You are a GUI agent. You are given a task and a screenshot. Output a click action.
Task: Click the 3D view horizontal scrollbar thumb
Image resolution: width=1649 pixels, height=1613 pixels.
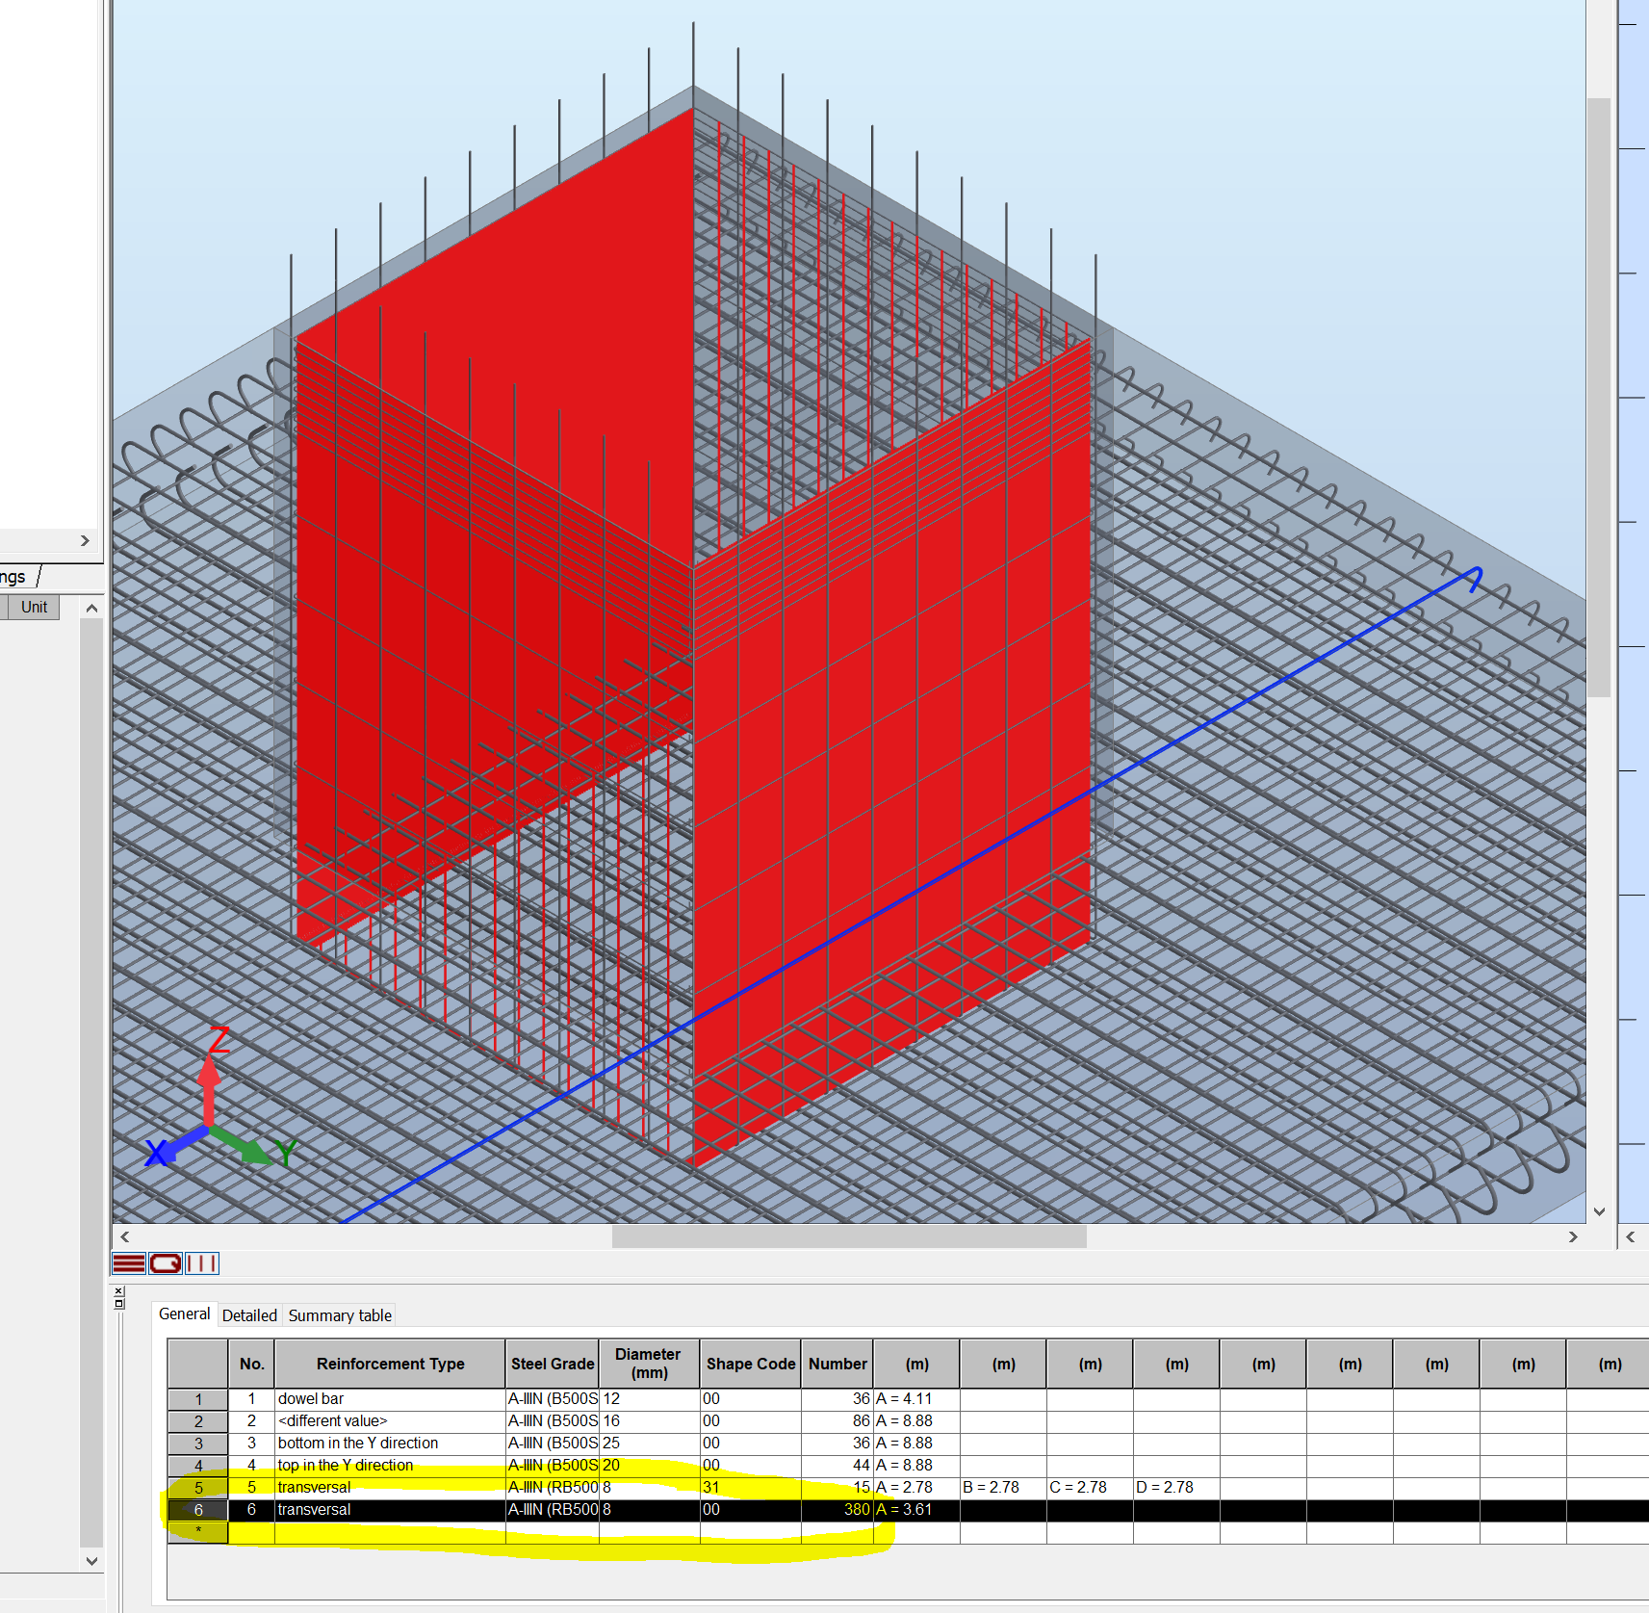point(849,1236)
